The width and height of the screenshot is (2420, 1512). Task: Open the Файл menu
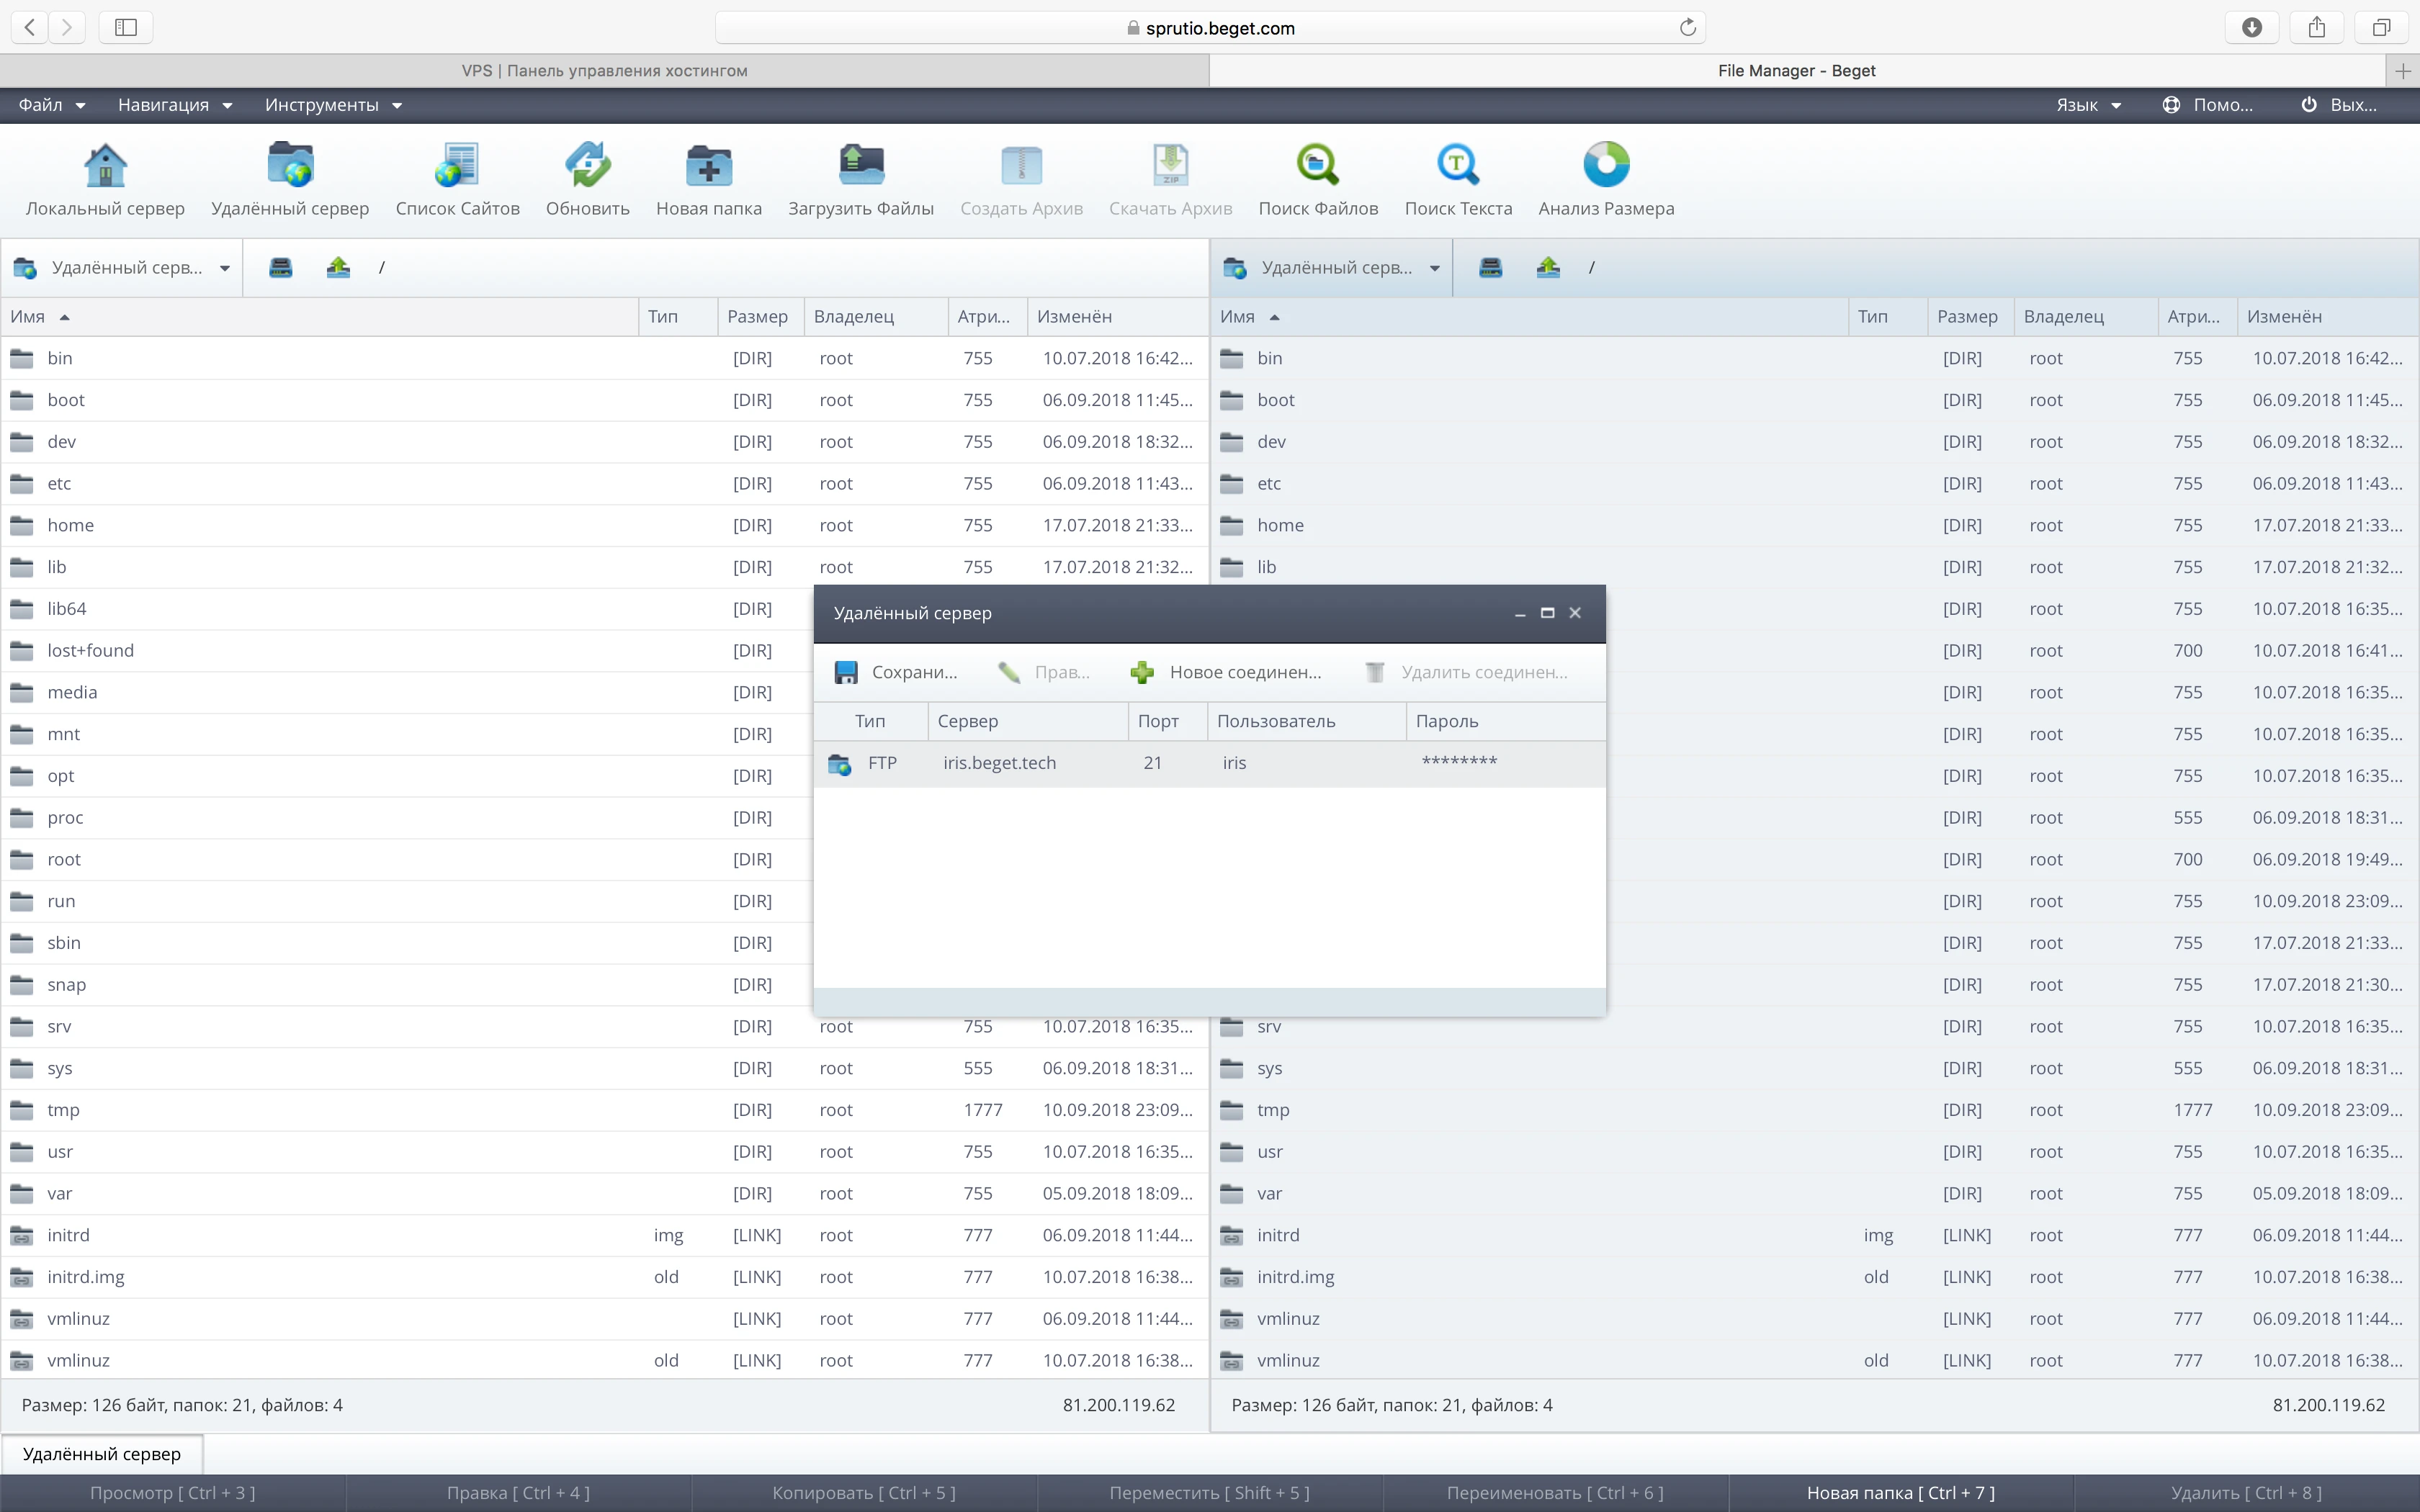click(x=51, y=105)
